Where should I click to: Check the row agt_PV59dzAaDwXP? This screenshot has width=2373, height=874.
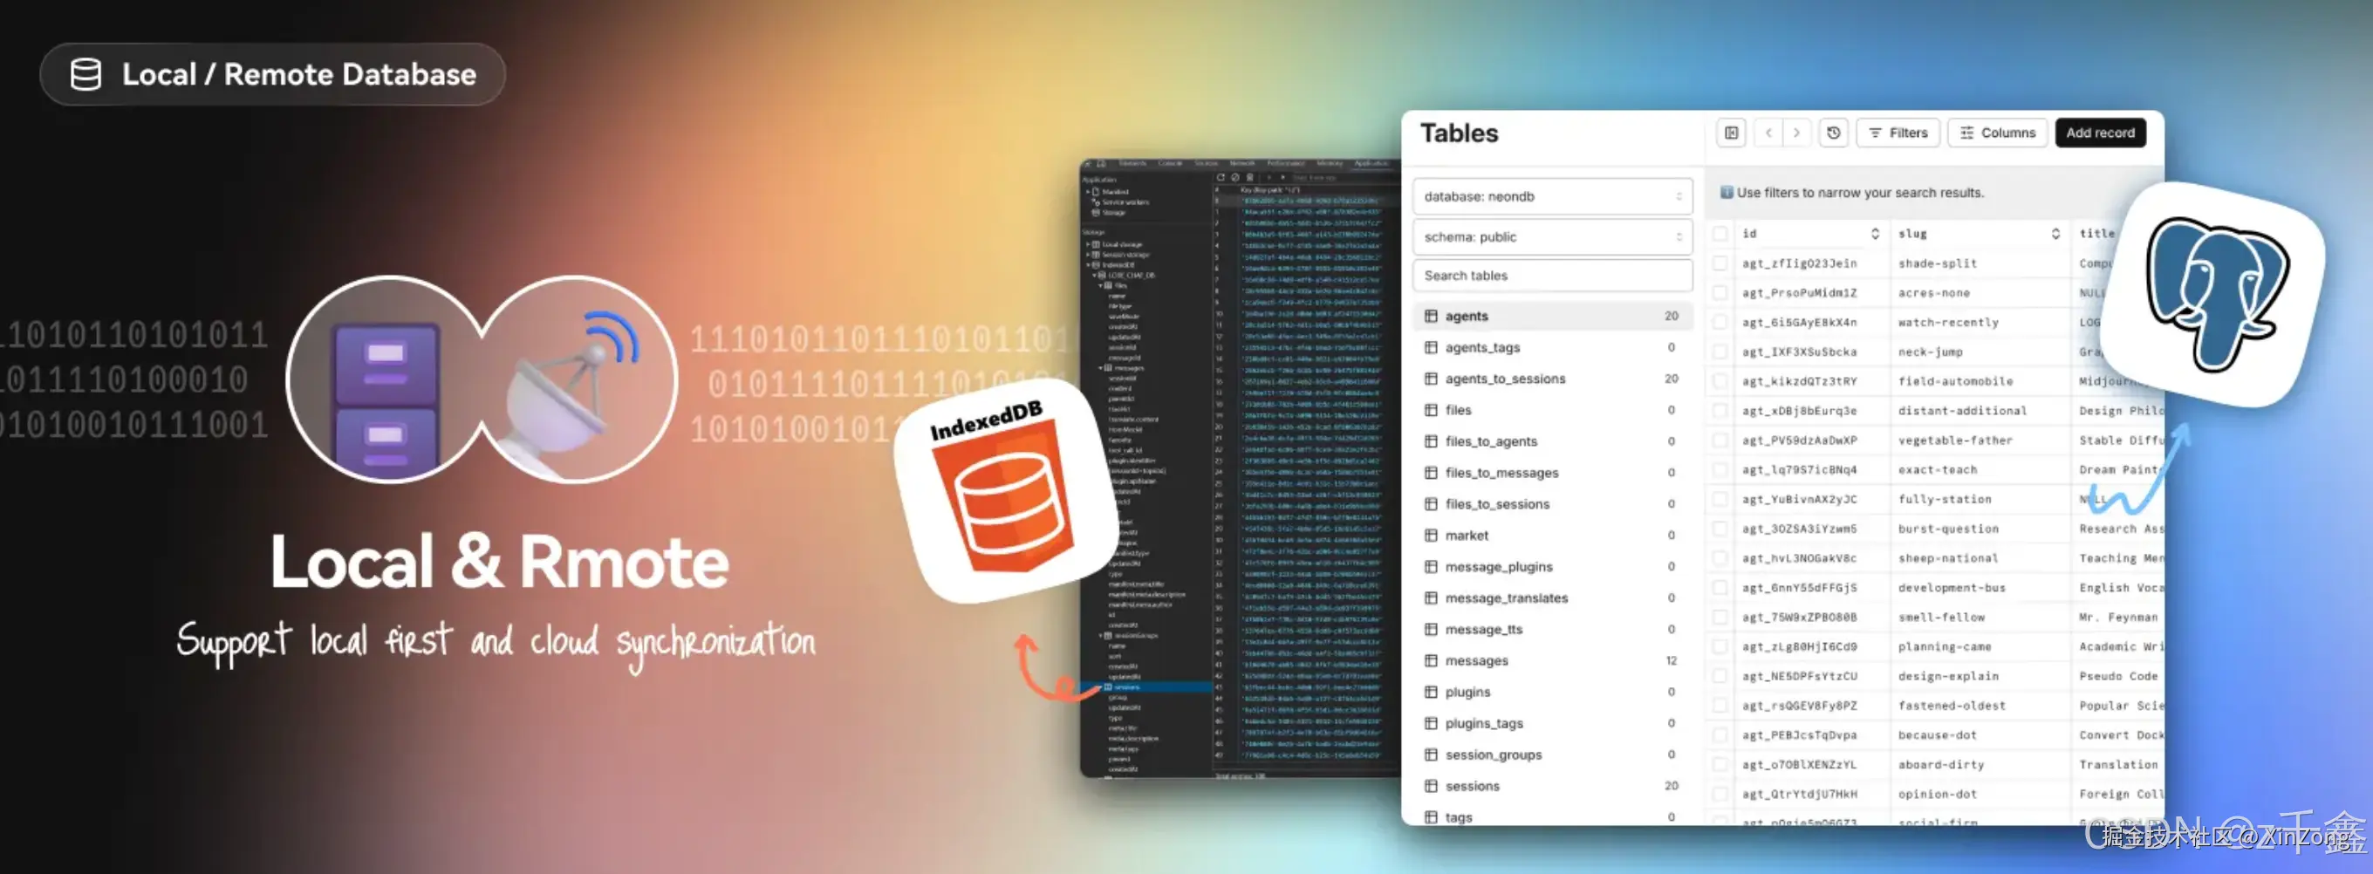1719,440
